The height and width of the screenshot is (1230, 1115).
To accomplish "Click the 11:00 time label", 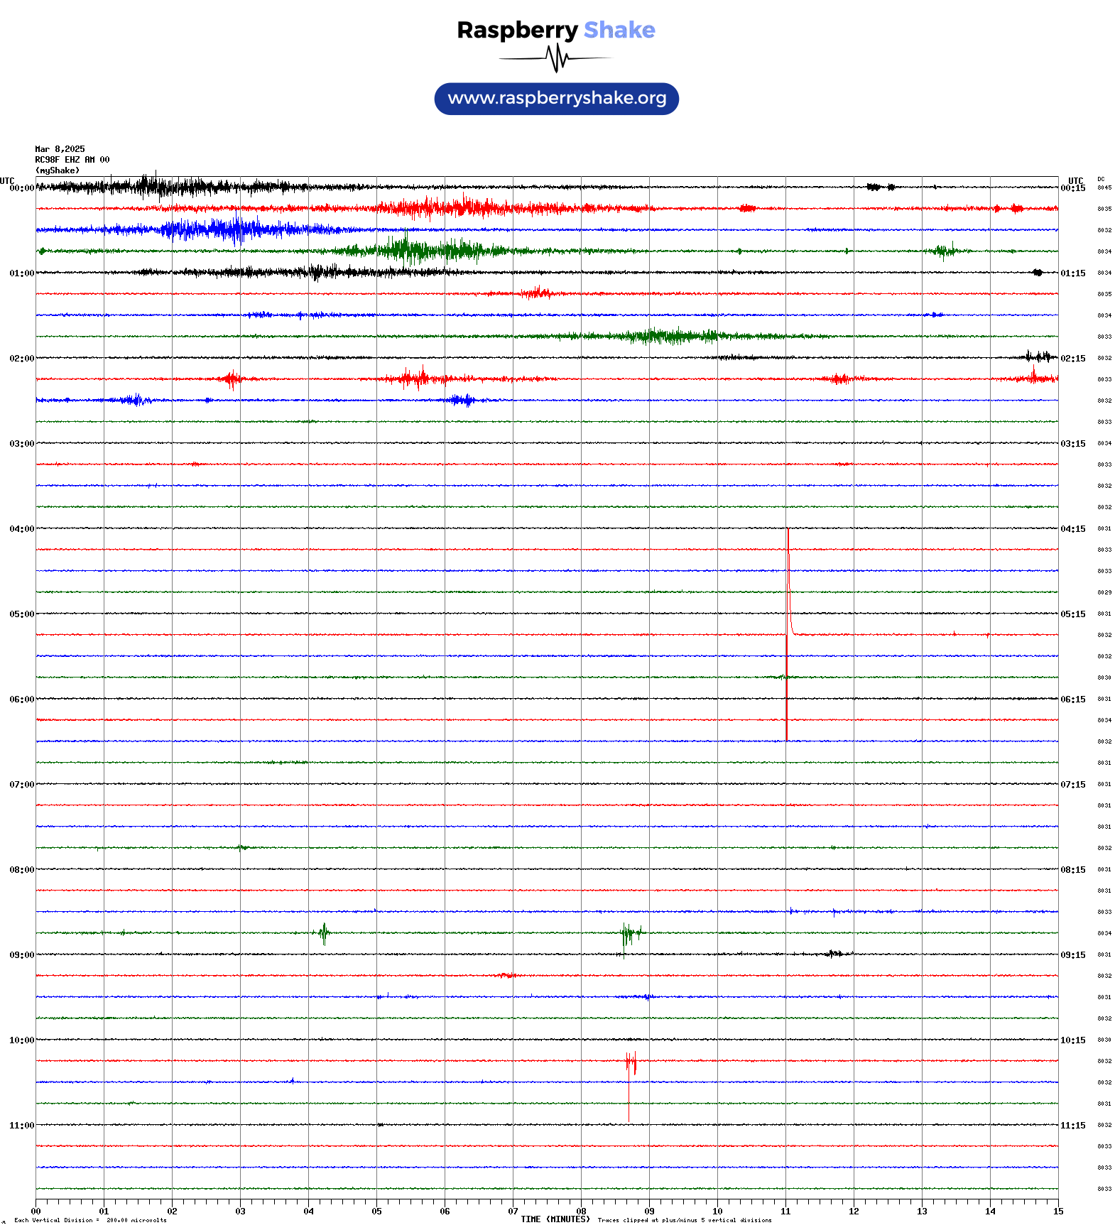I will (21, 1126).
